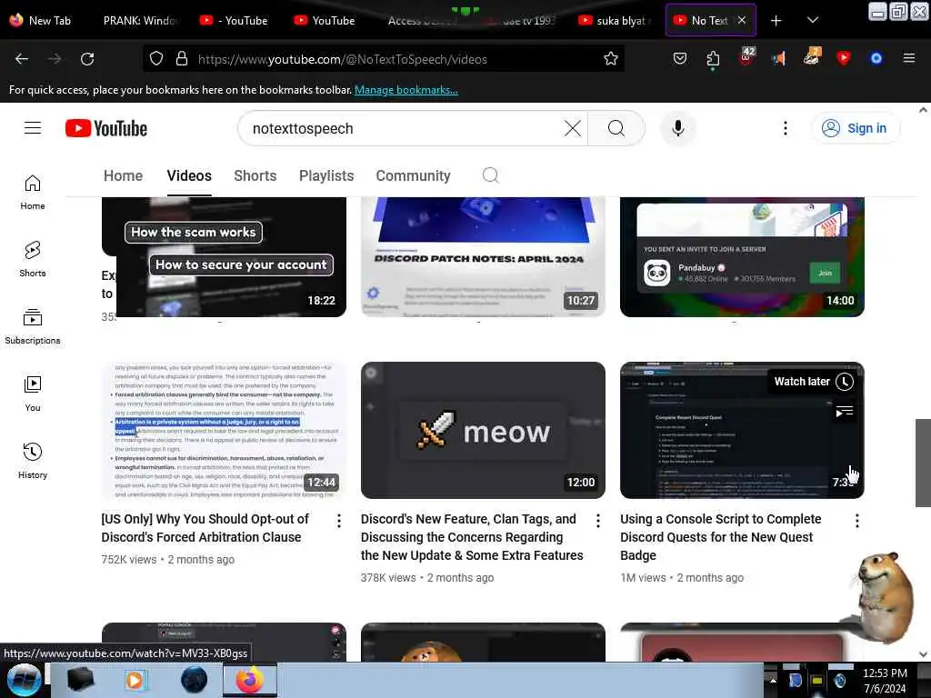Viewport: 931px width, 698px height.
Task: Switch to the suka blyat tab
Action: (x=616, y=20)
